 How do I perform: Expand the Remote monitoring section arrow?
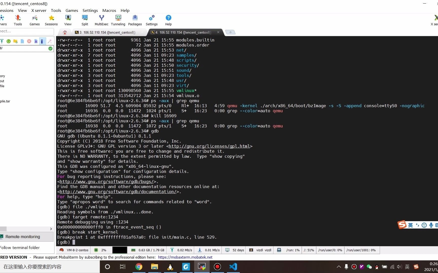tap(51, 229)
